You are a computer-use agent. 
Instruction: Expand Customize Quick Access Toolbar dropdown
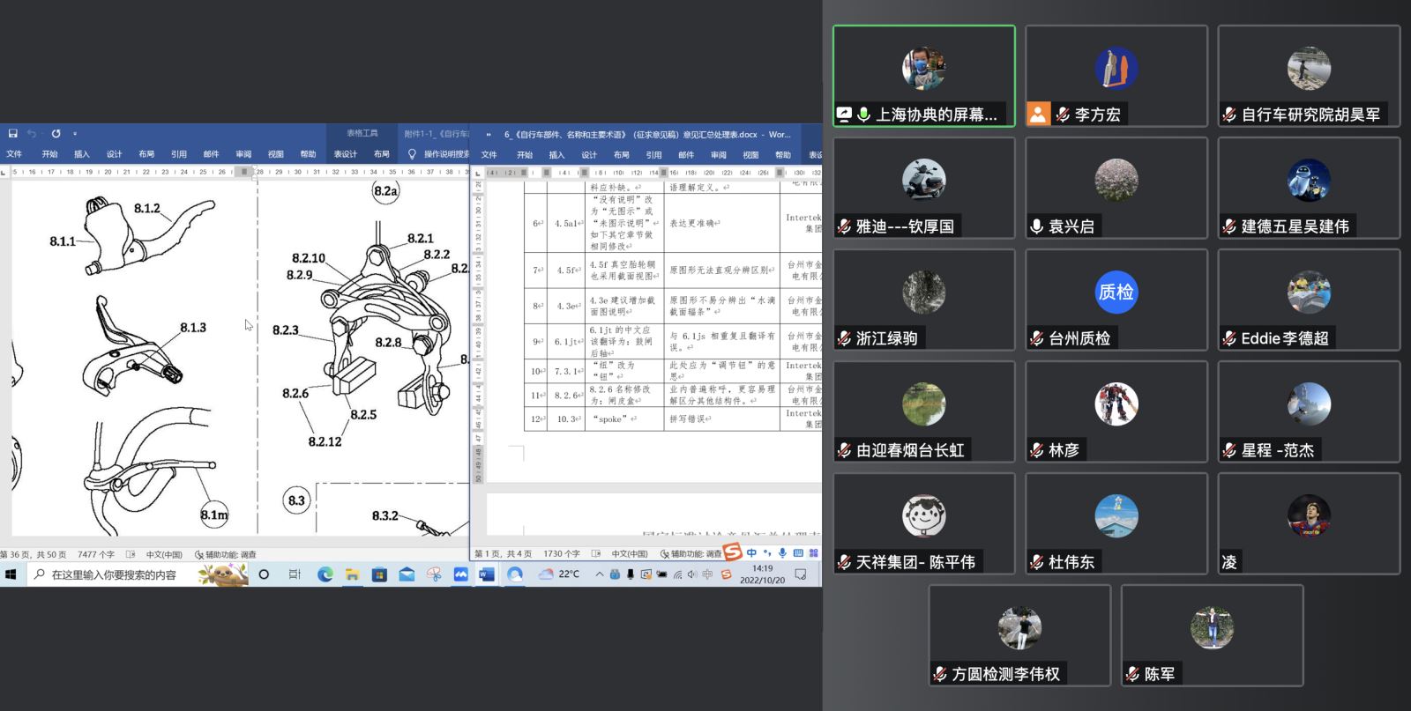(x=75, y=134)
